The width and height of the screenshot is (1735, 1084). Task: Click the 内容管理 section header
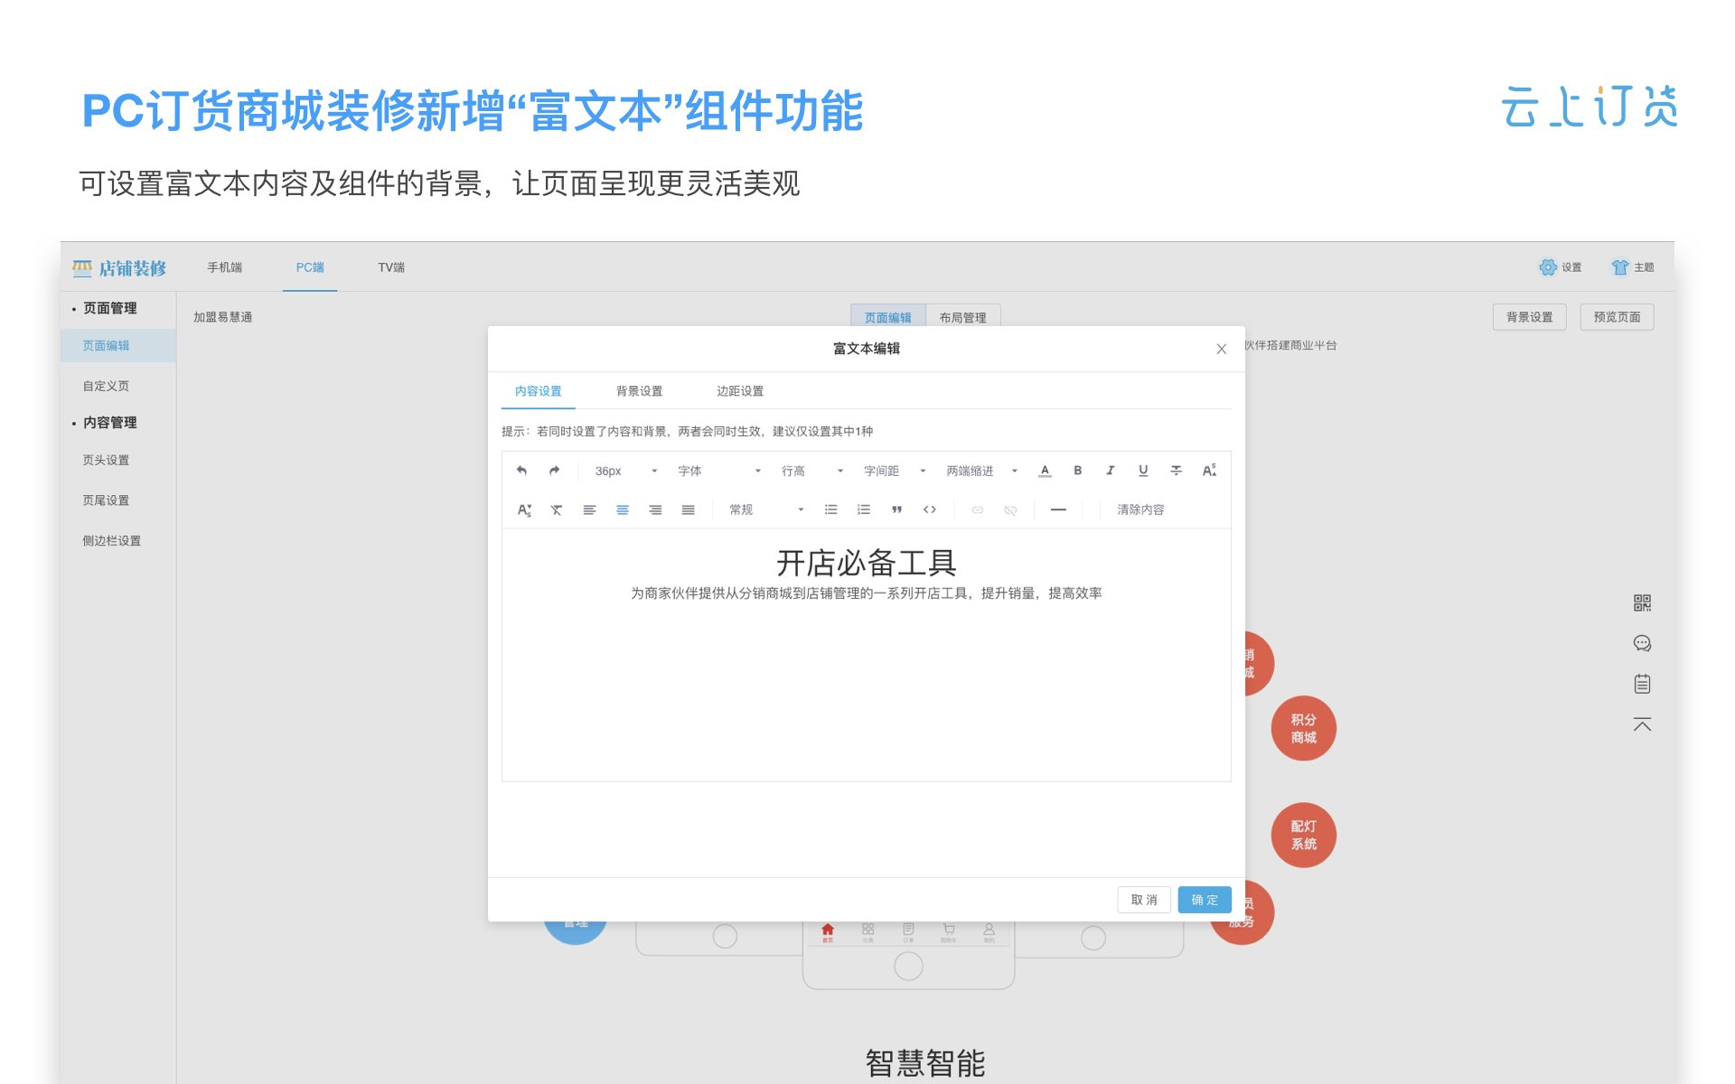[x=110, y=423]
